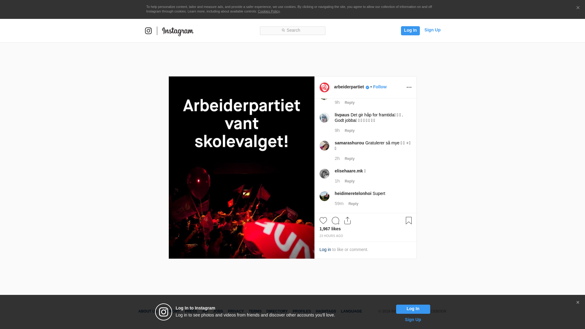585x329 pixels.
Task: Open livpaus profile avatar
Action: [324, 118]
